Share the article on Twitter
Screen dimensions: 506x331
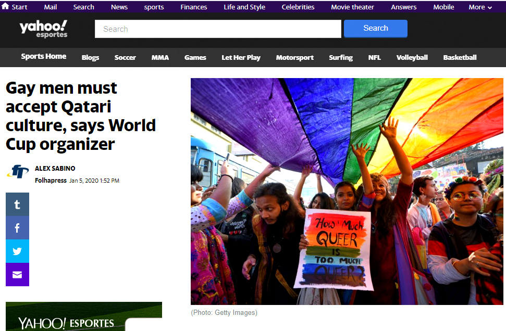[17, 251]
